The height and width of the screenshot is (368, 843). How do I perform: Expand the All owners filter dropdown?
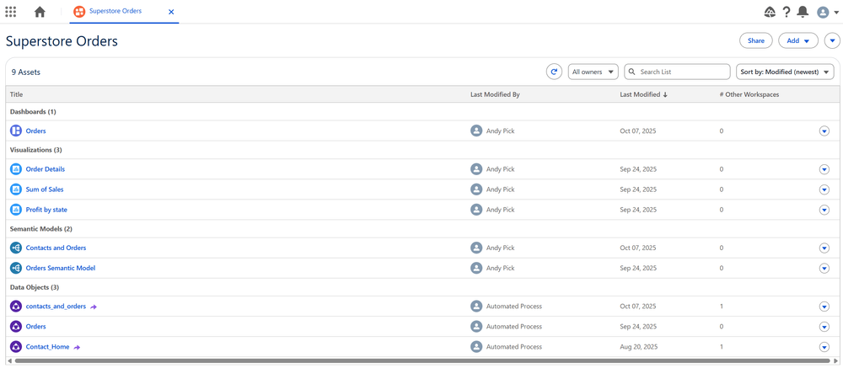593,72
